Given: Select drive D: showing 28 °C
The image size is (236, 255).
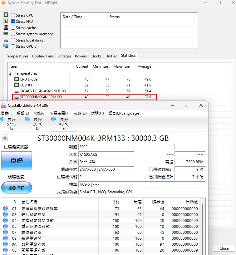Looking at the screenshot, I should [37, 124].
